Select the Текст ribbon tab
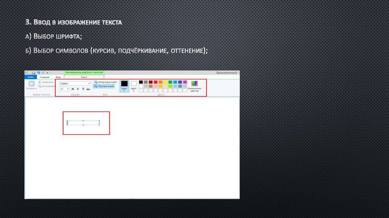The image size is (389, 218). 84,77
